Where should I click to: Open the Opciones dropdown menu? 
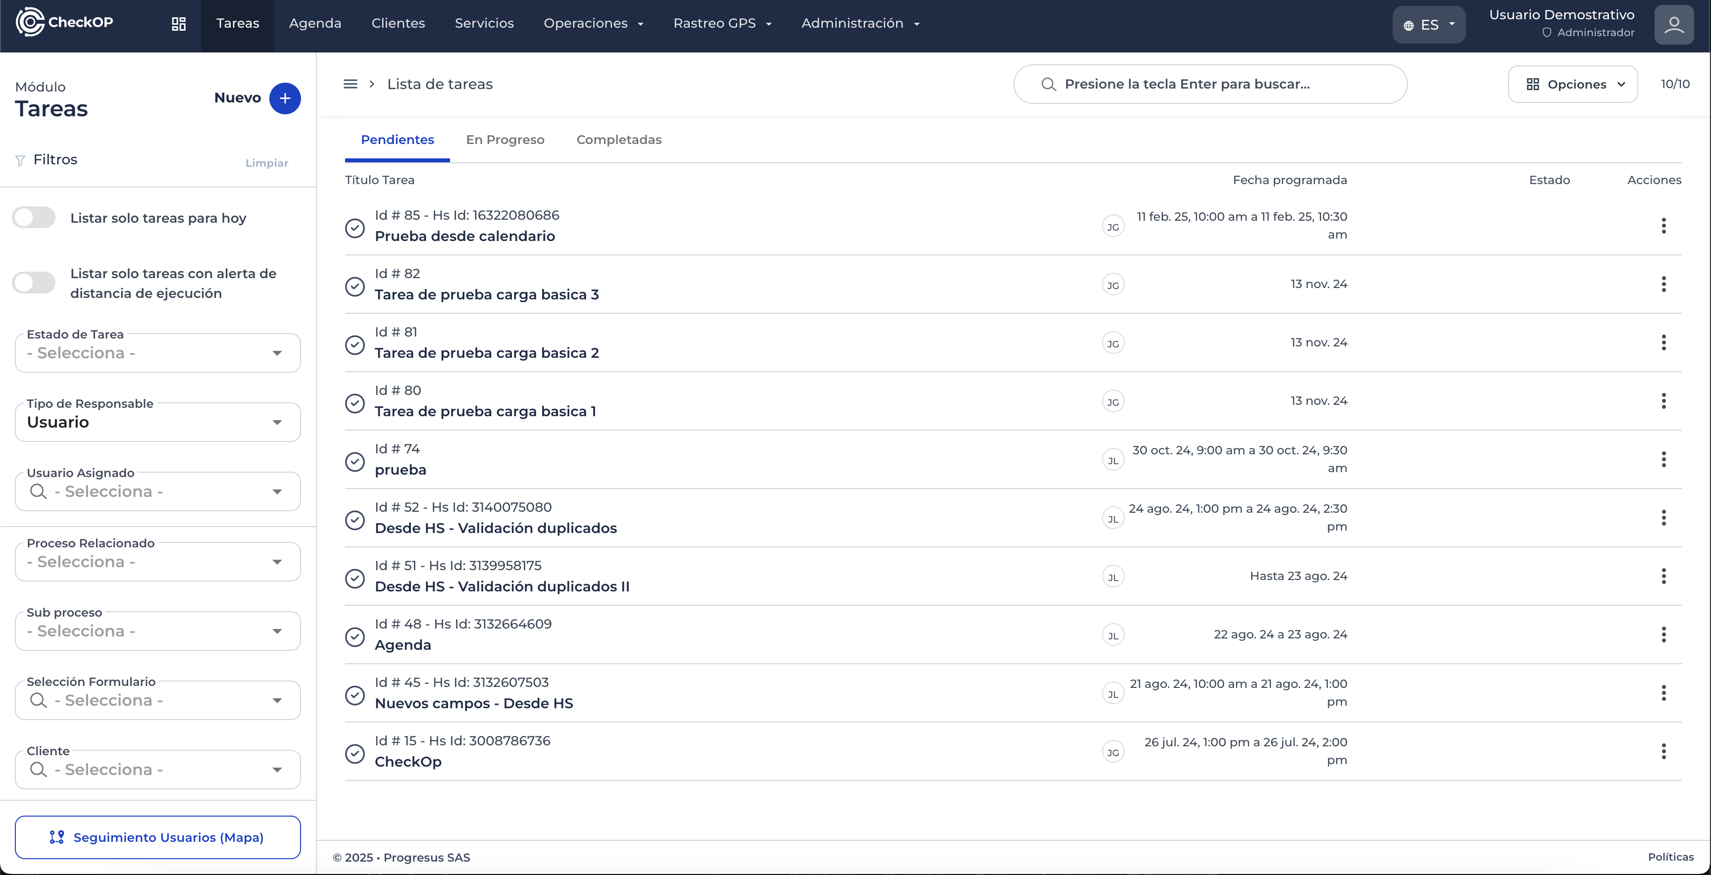point(1572,84)
